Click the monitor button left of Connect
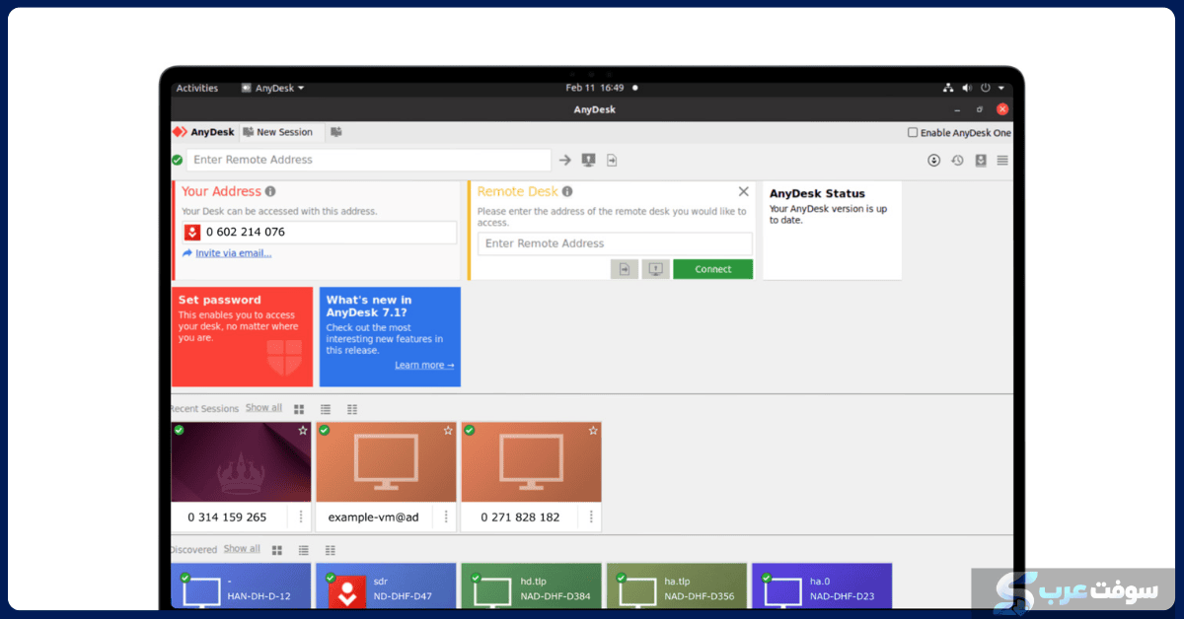This screenshot has height=619, width=1184. [655, 269]
